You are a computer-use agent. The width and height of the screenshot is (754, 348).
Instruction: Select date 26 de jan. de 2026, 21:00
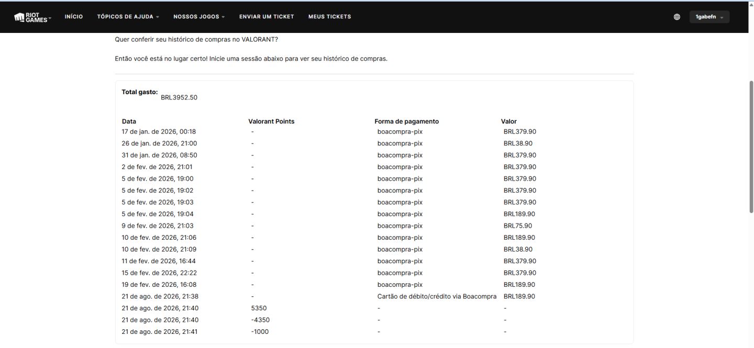159,143
